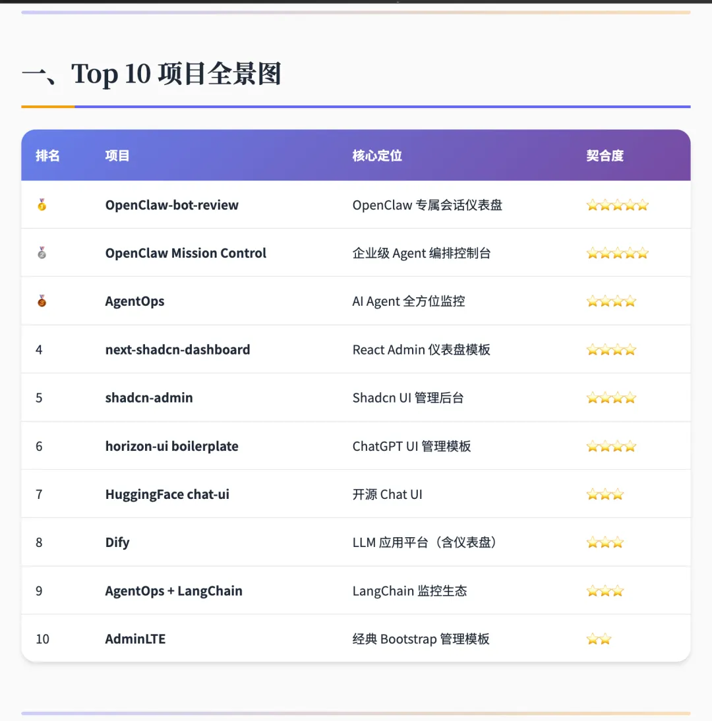
Task: Click the description 企业级 Agent 编排控制台
Action: tap(422, 253)
